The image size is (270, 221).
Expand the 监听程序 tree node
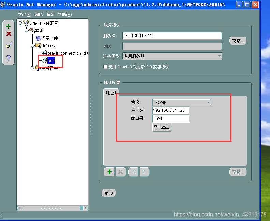32,68
